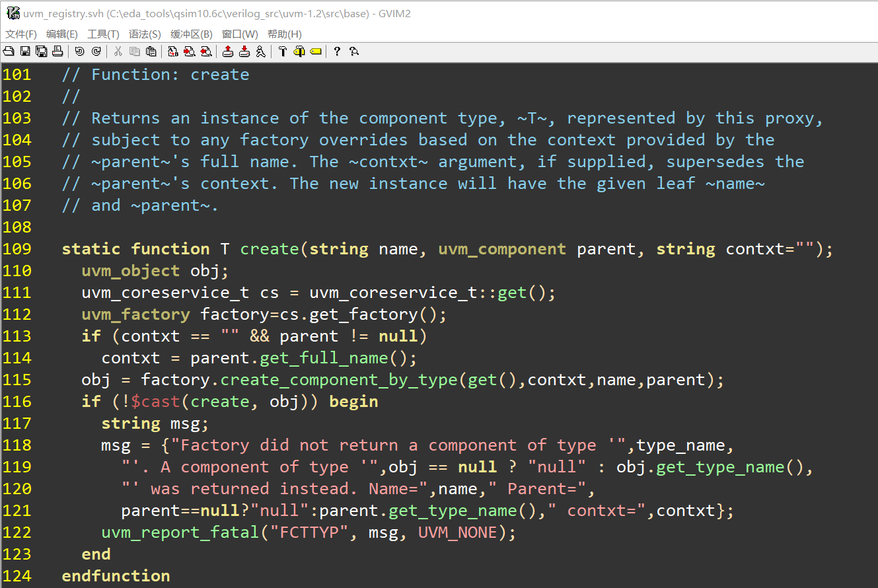Run Make with the hammer icon
Image resolution: width=878 pixels, height=588 pixels.
pos(283,52)
